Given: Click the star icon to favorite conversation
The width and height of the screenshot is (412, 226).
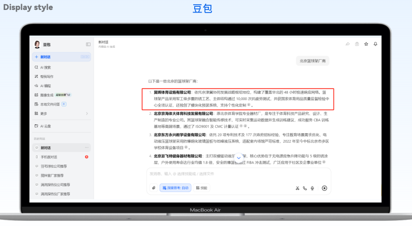Looking at the screenshot, I should pyautogui.click(x=366, y=44).
